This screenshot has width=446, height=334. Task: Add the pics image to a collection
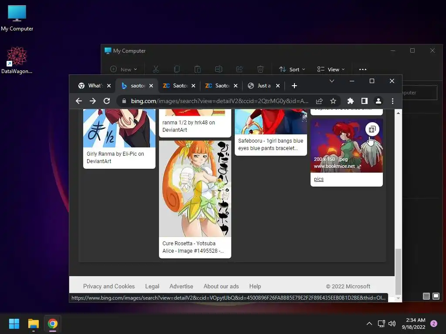(x=372, y=130)
